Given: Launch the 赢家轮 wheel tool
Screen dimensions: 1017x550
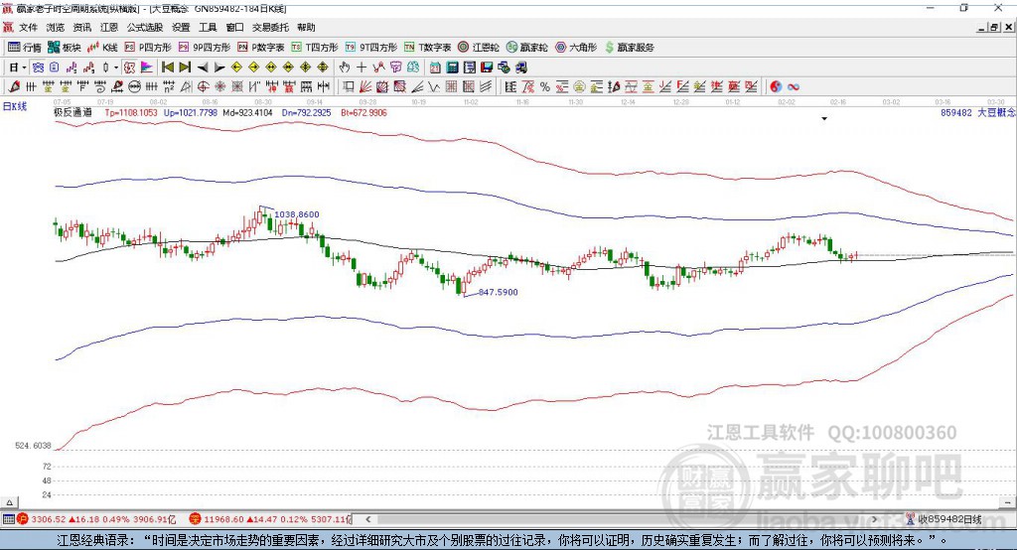Looking at the screenshot, I should pos(526,48).
